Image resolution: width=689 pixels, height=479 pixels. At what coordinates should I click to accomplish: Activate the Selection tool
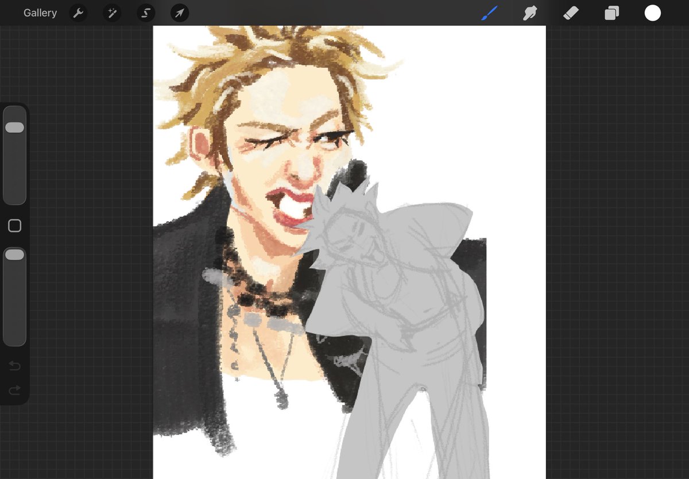[x=146, y=13]
